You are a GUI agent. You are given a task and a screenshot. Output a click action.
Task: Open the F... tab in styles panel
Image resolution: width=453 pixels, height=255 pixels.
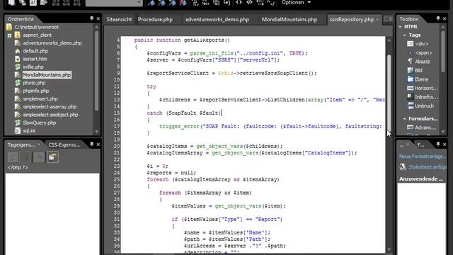click(x=420, y=144)
